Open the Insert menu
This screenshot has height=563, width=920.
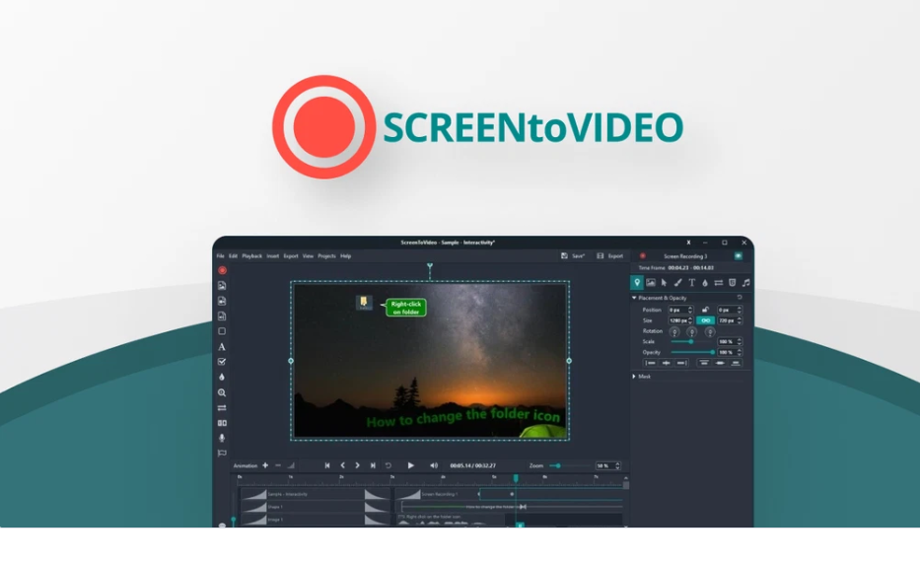click(x=273, y=256)
